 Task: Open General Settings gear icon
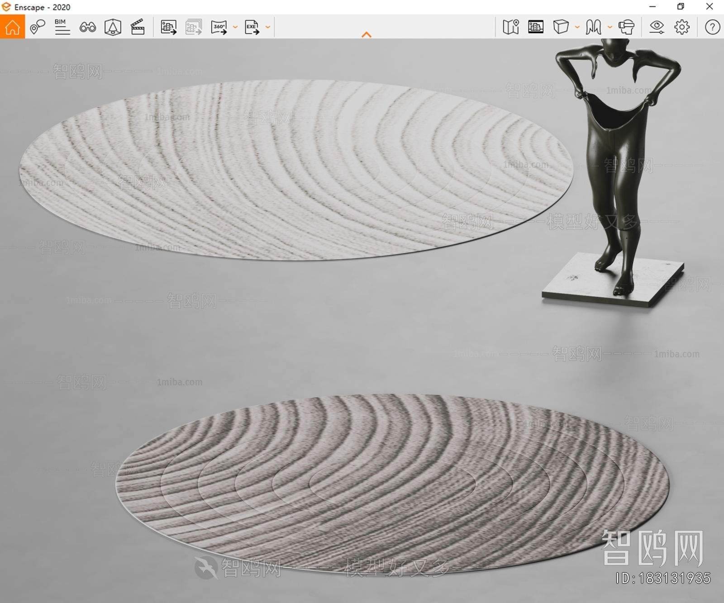coord(682,27)
